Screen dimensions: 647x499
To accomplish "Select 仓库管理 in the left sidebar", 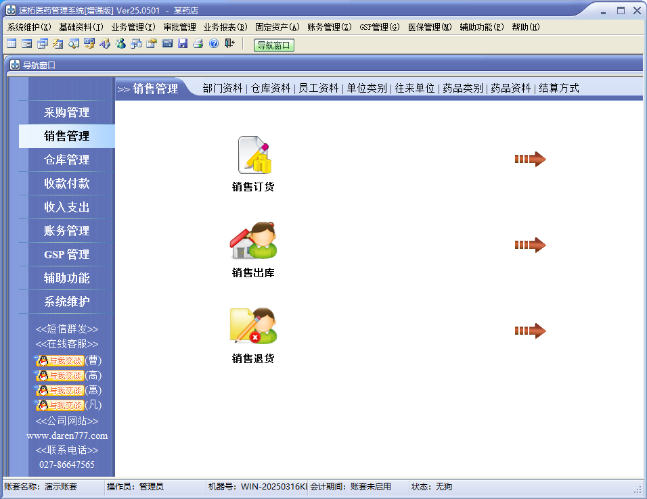I will (66, 160).
